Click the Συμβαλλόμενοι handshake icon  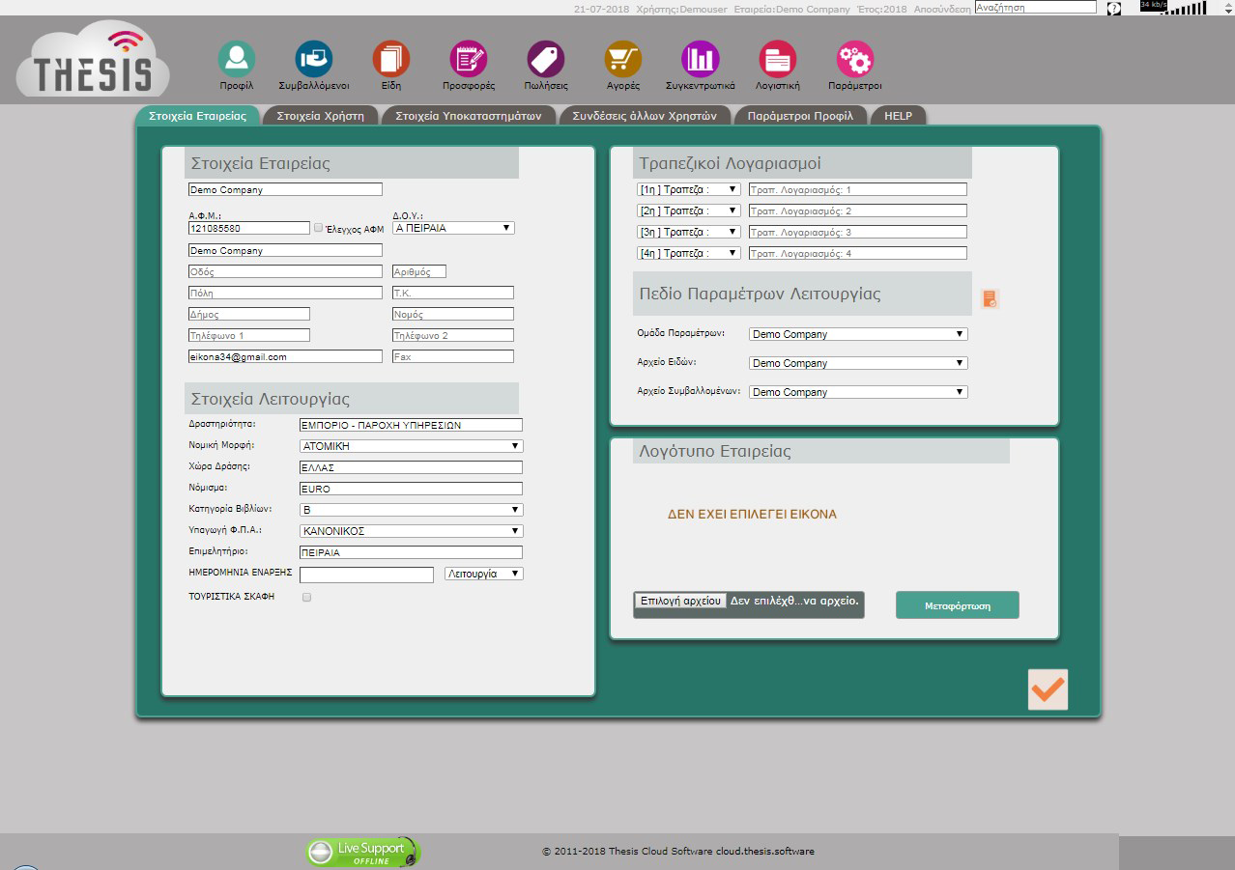click(x=313, y=60)
